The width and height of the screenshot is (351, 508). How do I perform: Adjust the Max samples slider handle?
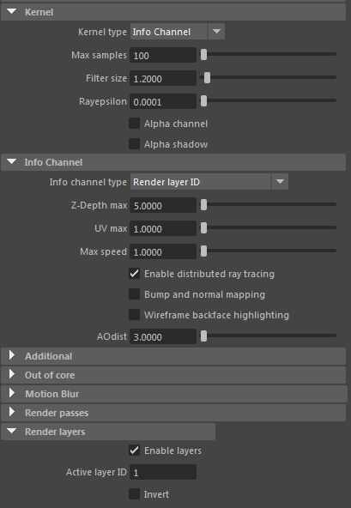pyautogui.click(x=203, y=54)
